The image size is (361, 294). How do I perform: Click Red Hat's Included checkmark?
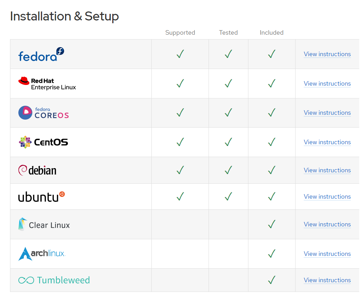(x=272, y=84)
